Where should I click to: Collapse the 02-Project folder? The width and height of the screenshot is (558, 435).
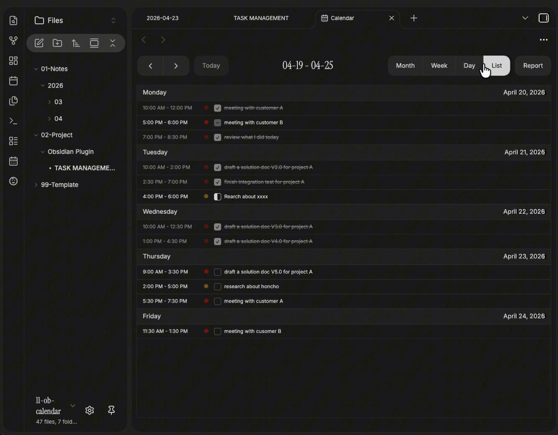coord(36,135)
